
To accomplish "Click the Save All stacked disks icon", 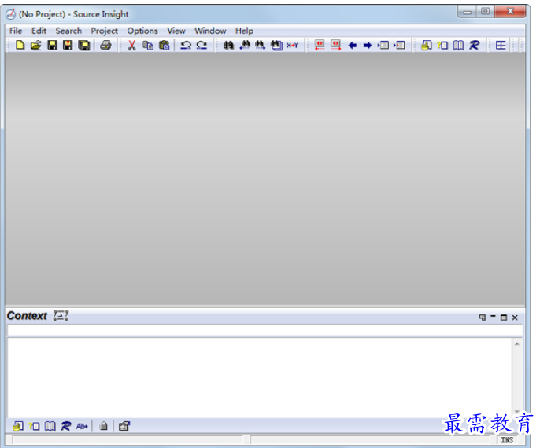I will click(x=83, y=45).
